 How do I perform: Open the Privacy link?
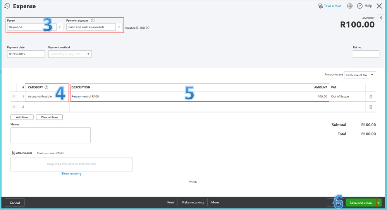tap(193, 182)
